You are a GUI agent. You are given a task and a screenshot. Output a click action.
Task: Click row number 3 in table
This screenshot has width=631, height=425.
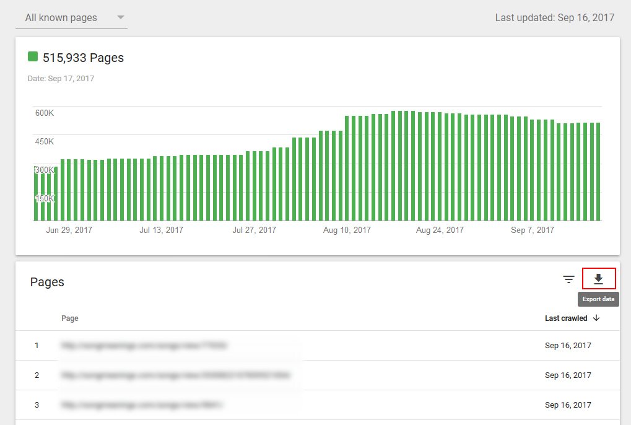[x=37, y=405]
